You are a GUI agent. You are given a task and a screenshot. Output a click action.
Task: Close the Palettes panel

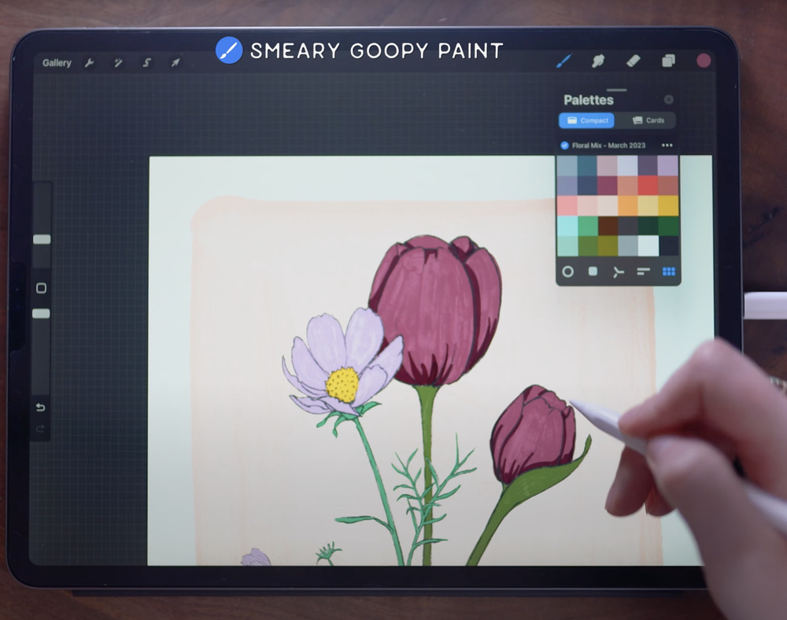pos(670,99)
